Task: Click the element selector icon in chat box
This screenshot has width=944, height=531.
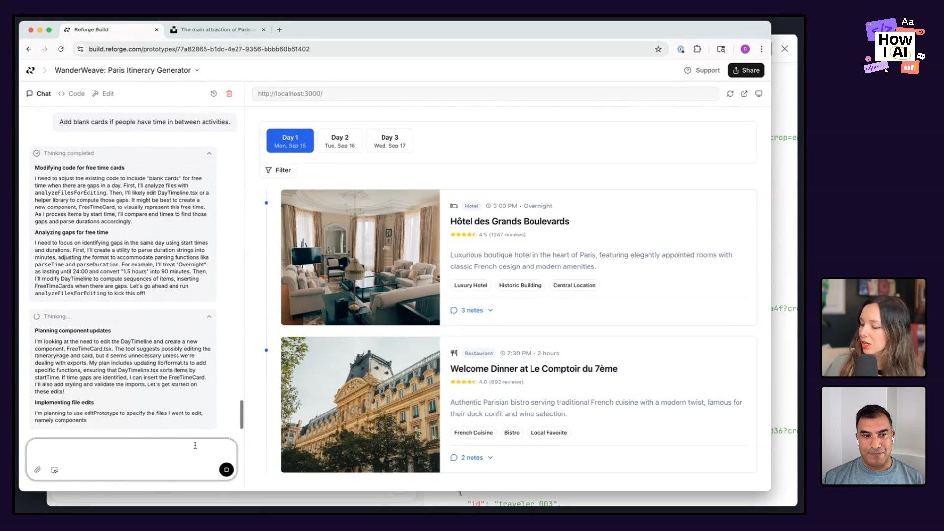Action: click(x=54, y=470)
